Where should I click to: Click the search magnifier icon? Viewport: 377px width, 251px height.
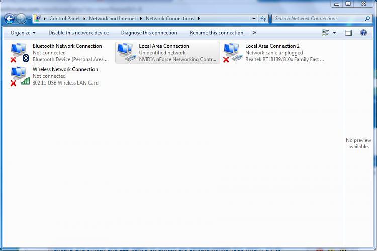[x=367, y=18]
